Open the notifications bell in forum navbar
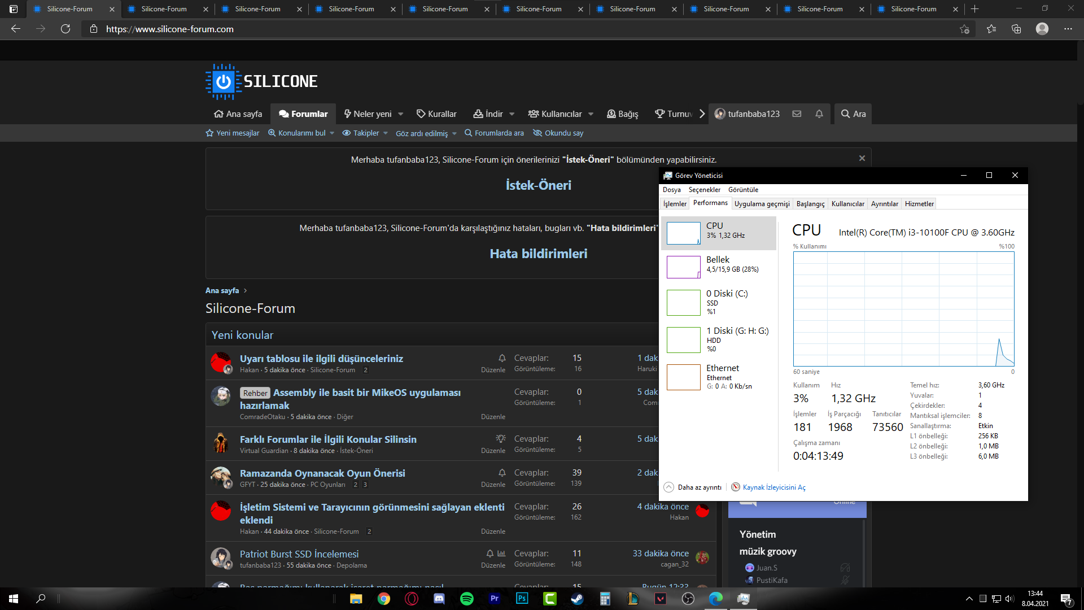This screenshot has height=610, width=1084. [819, 114]
